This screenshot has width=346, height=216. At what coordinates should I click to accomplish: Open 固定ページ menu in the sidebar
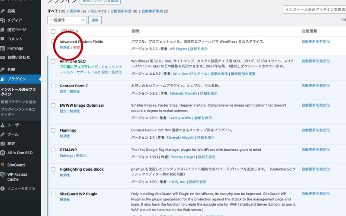coord(17,29)
